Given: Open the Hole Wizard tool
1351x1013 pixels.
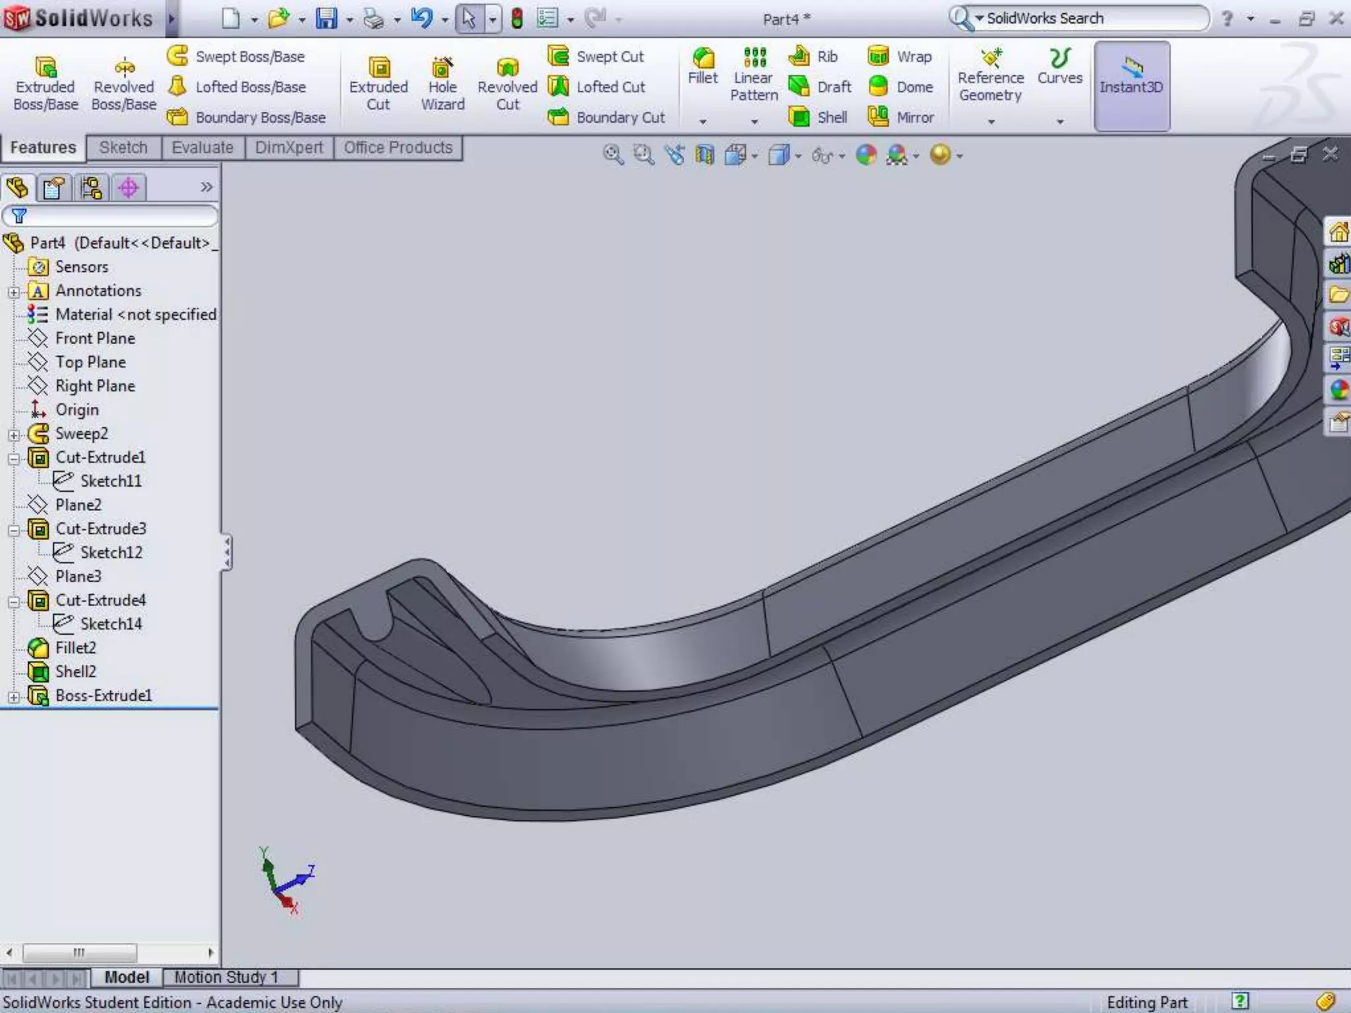Looking at the screenshot, I should [442, 83].
